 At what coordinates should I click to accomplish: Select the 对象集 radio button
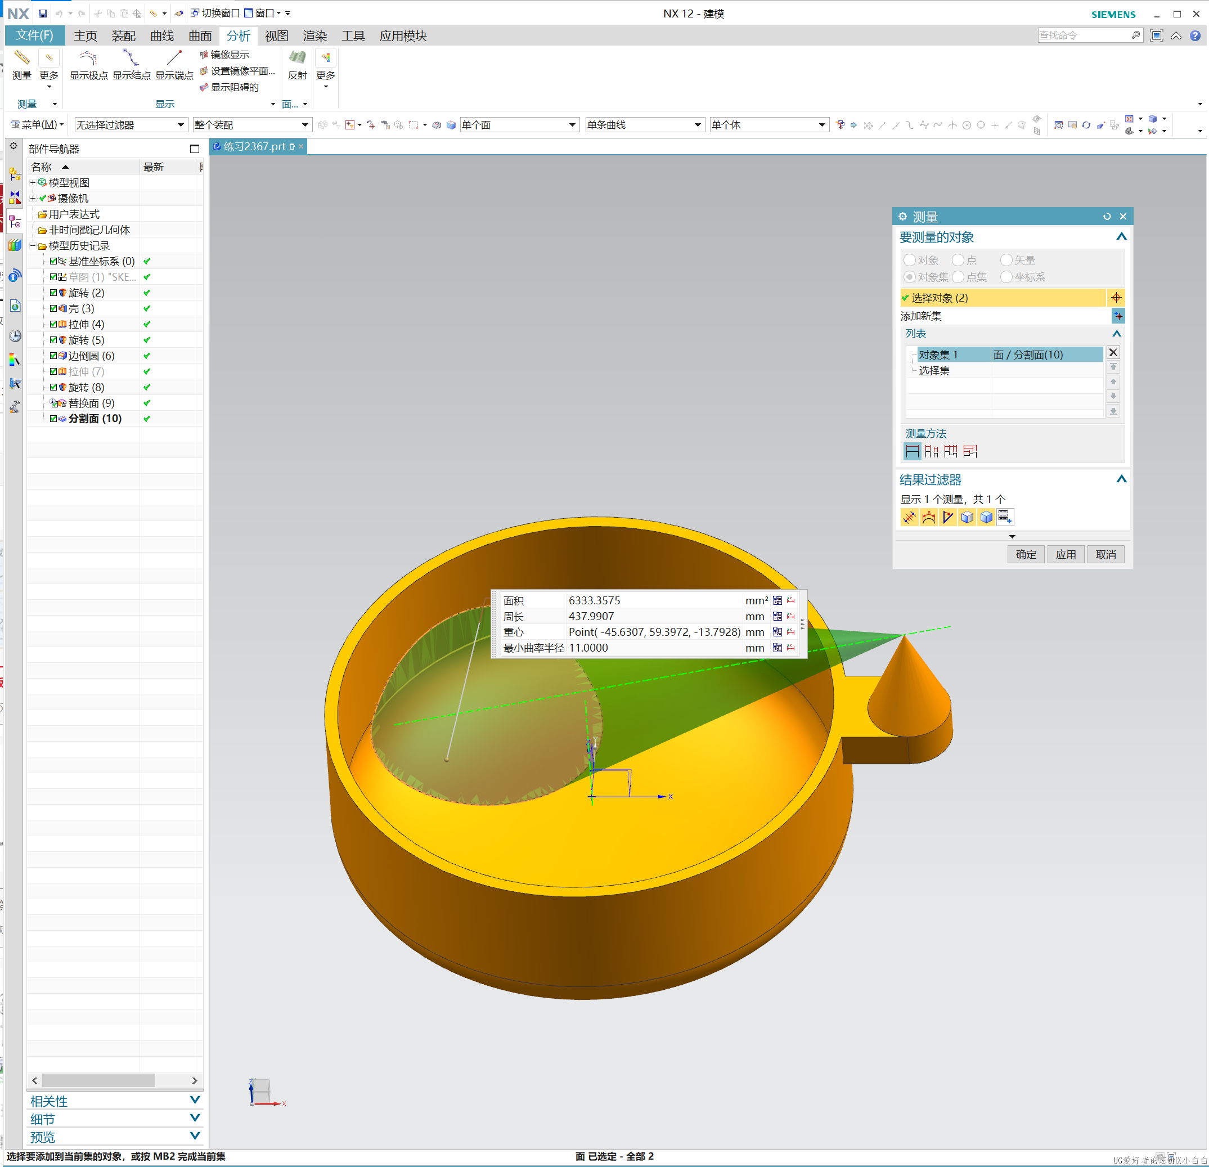tap(909, 277)
